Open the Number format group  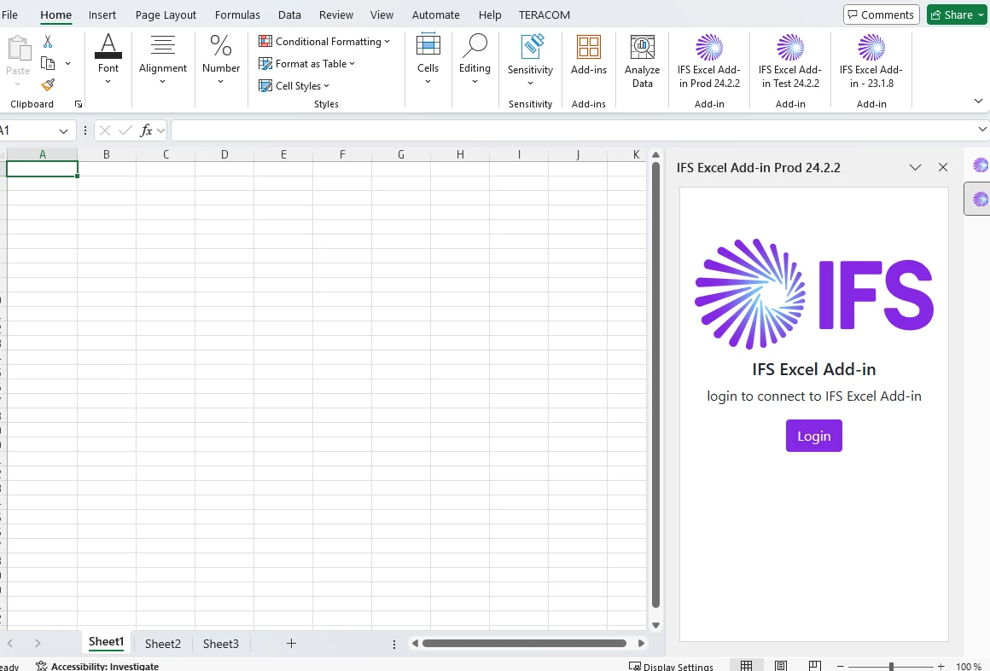(221, 59)
